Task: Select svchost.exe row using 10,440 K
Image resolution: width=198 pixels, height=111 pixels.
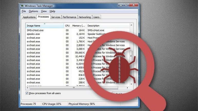Action: coord(78,56)
